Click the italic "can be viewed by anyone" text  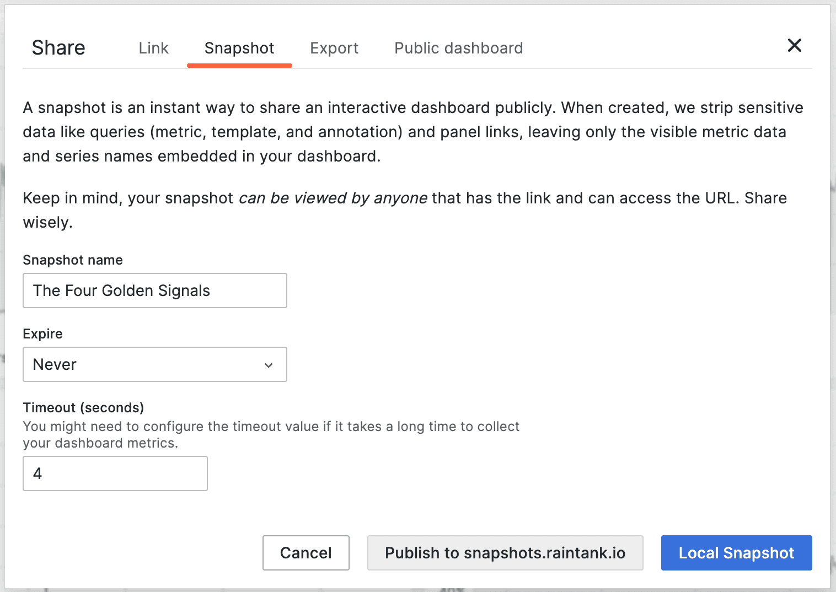coord(333,198)
